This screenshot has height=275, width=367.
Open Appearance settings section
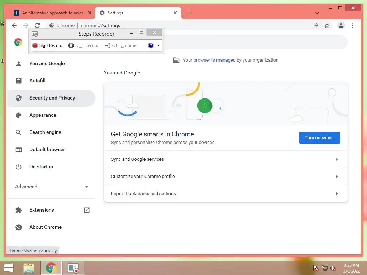coord(51,115)
